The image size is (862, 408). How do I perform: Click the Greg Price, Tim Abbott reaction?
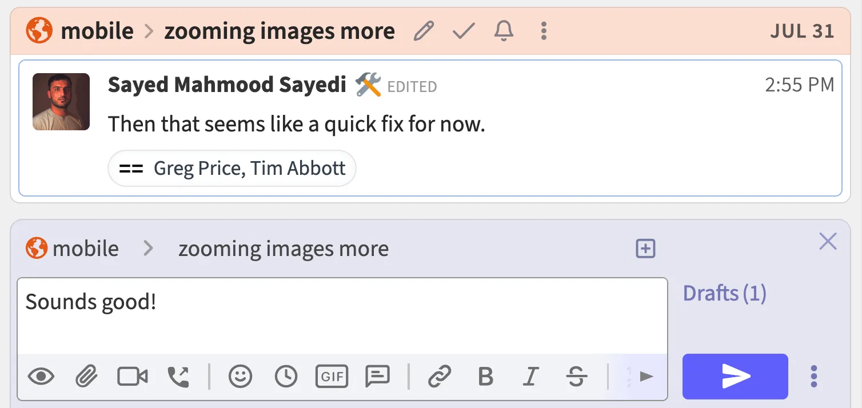tap(232, 169)
